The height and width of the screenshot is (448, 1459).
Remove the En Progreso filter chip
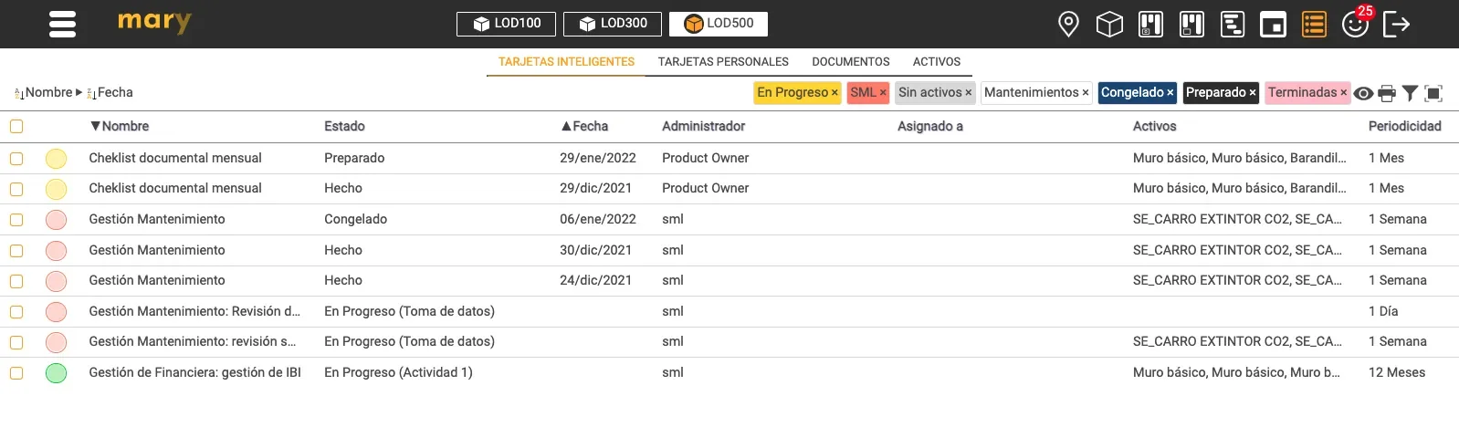click(834, 93)
